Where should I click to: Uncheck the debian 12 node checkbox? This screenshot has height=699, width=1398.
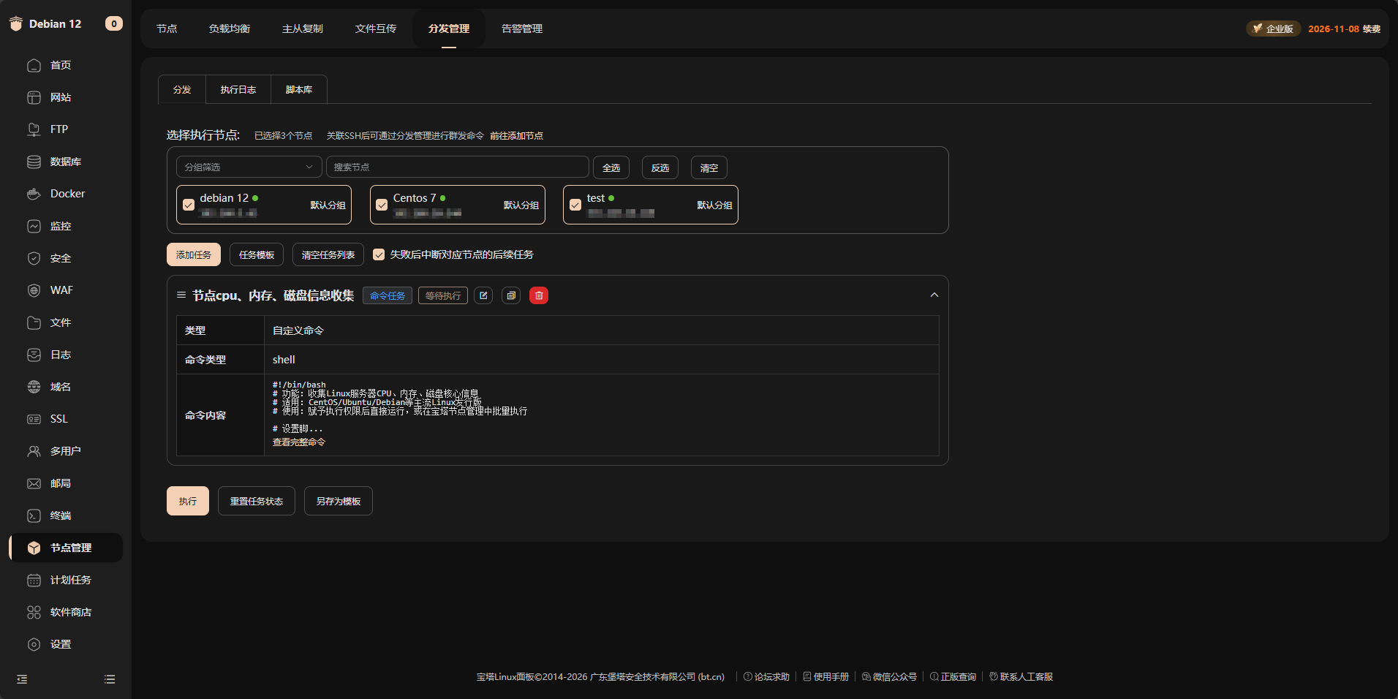189,205
